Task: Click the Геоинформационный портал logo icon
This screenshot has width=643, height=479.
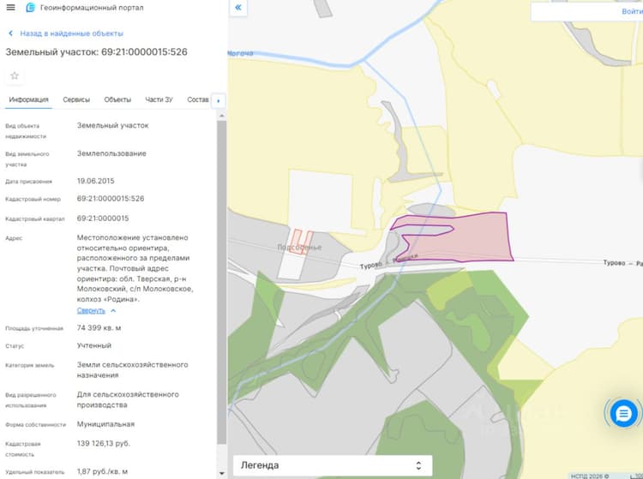Action: click(x=31, y=8)
